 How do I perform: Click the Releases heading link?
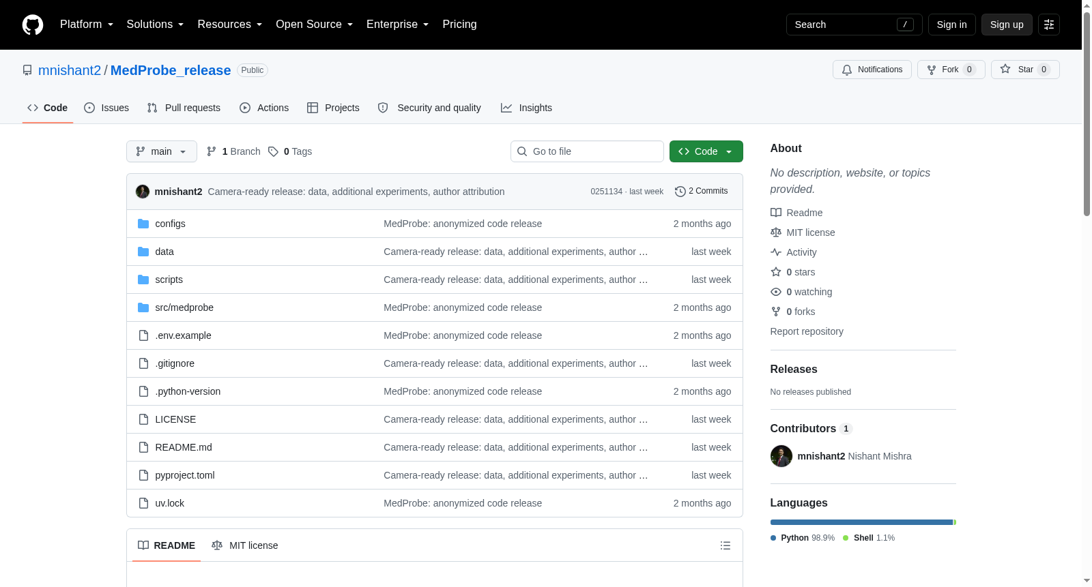(794, 370)
